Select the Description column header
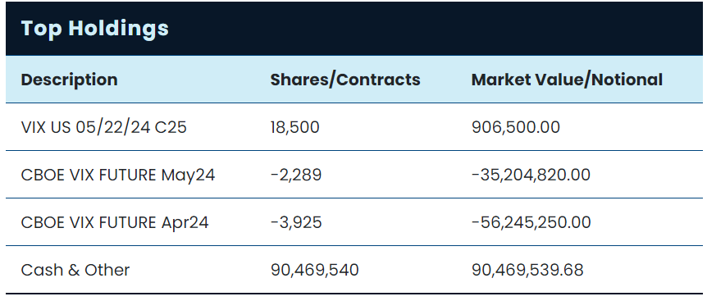The image size is (707, 301). click(x=69, y=80)
